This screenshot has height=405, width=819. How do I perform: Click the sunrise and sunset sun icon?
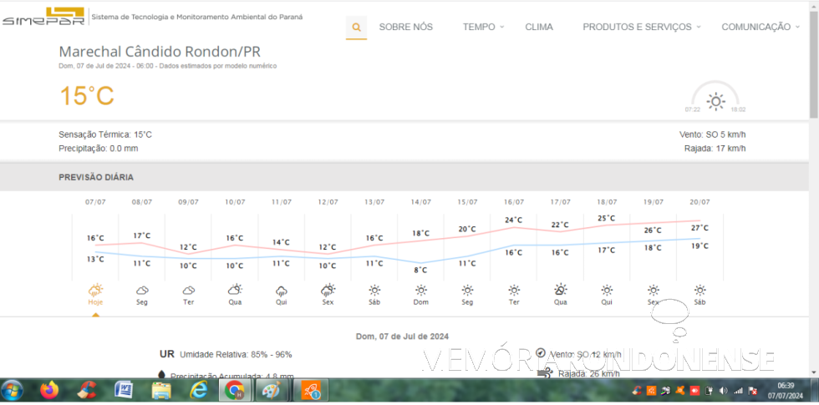[715, 101]
